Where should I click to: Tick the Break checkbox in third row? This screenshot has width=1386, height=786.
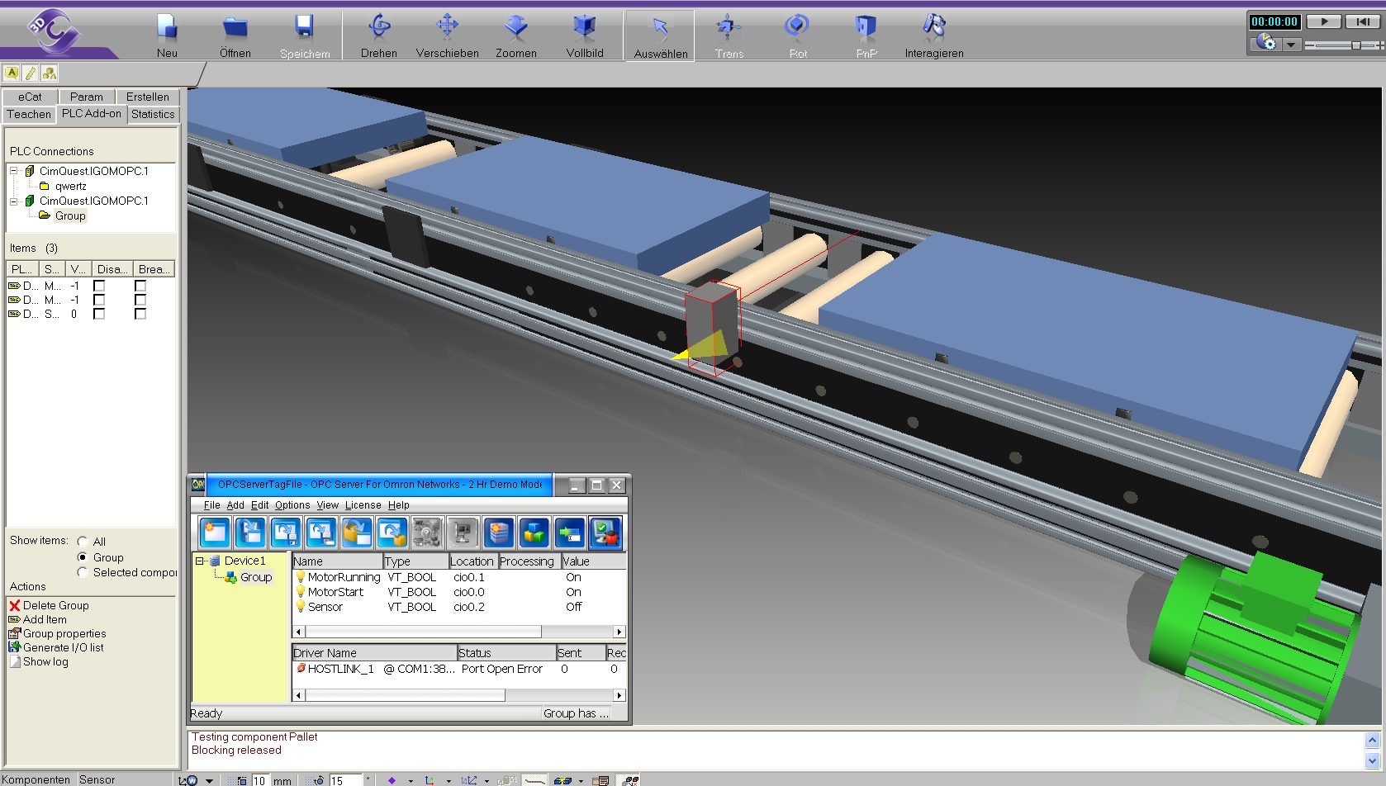point(140,314)
